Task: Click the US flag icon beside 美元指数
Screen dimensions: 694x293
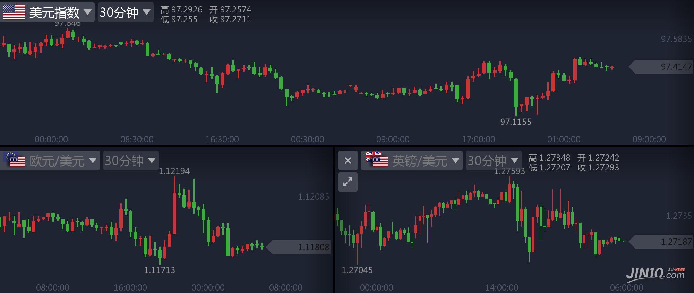Action: point(14,12)
